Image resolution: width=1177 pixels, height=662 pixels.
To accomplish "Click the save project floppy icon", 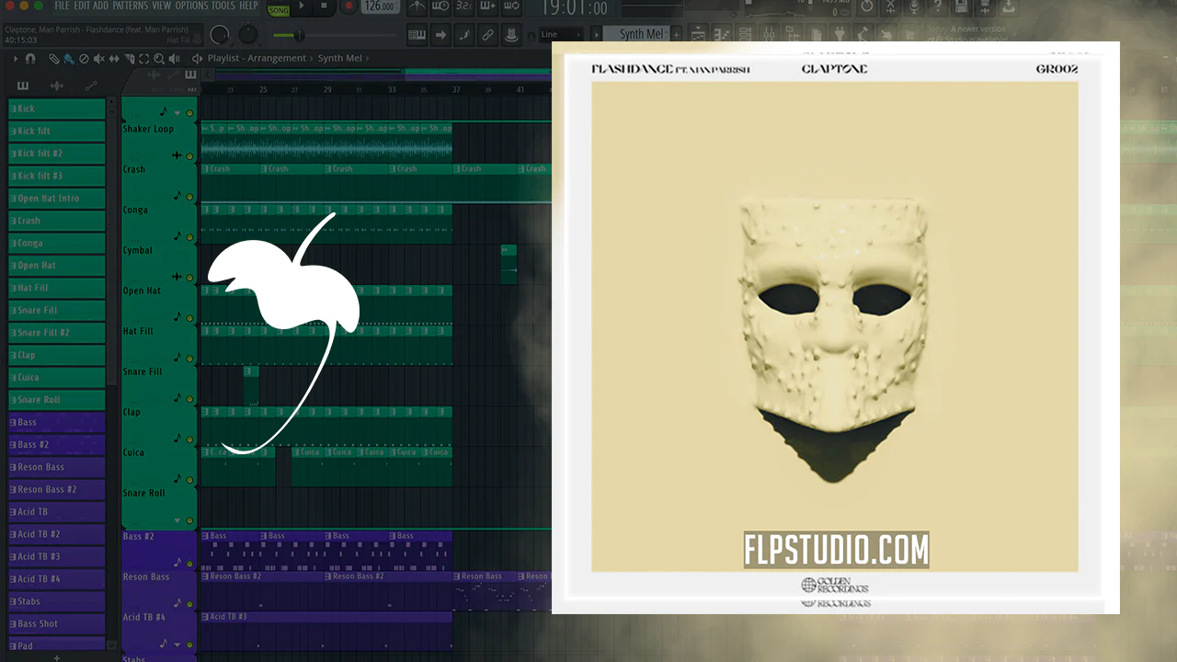I will click(x=961, y=7).
